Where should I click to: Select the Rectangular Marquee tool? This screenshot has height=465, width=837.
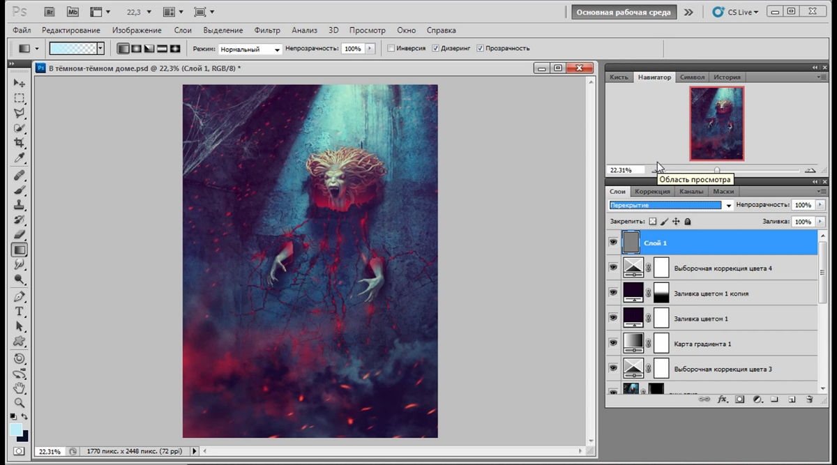tap(20, 98)
